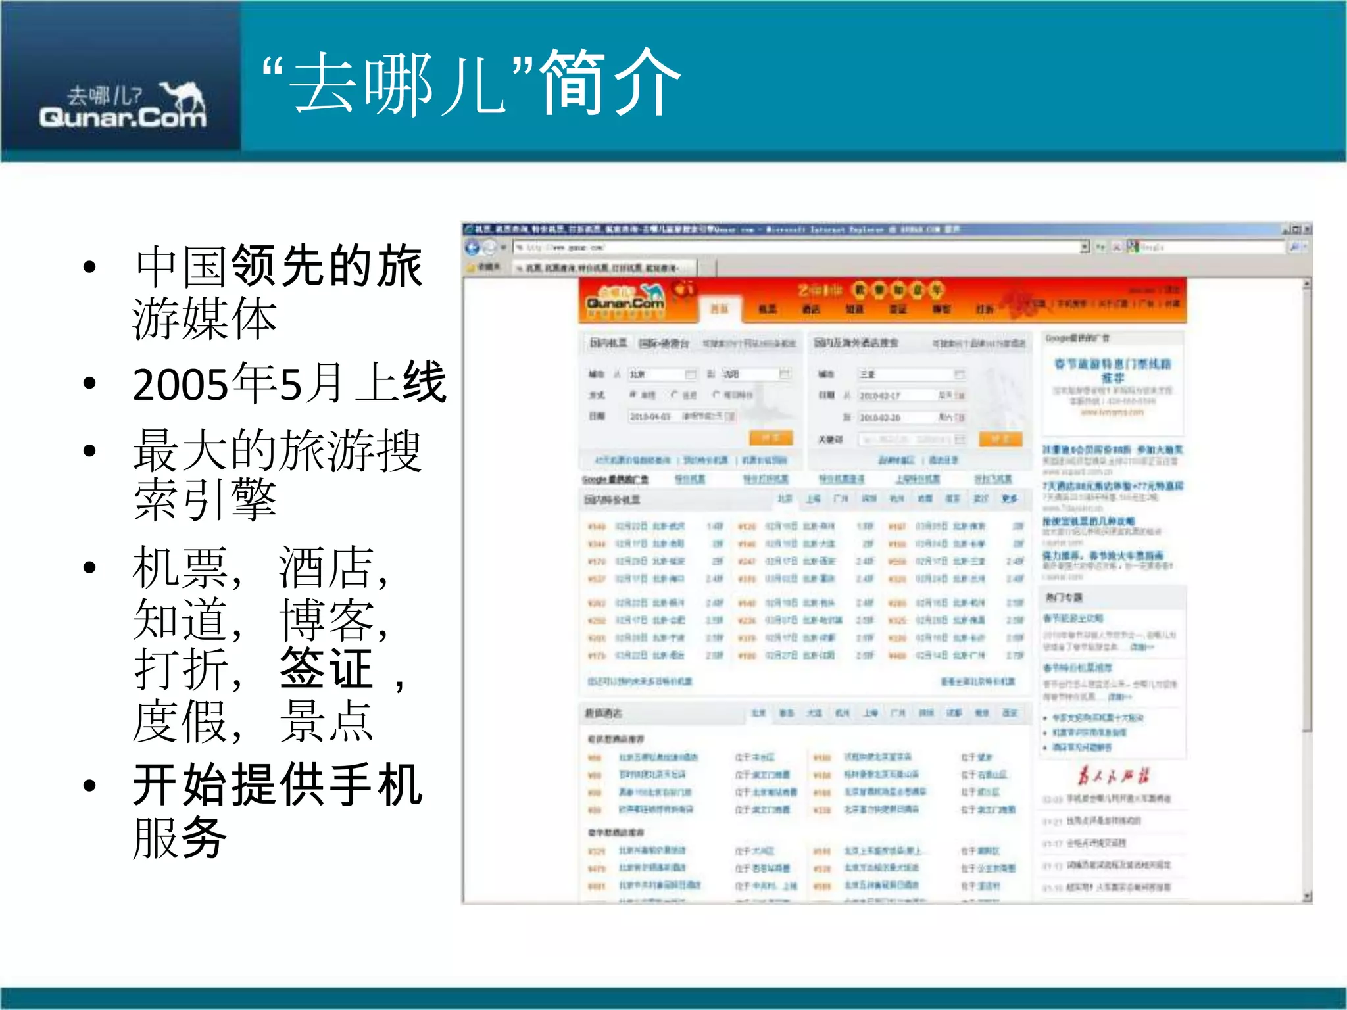Click the 青年日报 style red logo in sidebar
The image size is (1347, 1010).
point(1113,776)
